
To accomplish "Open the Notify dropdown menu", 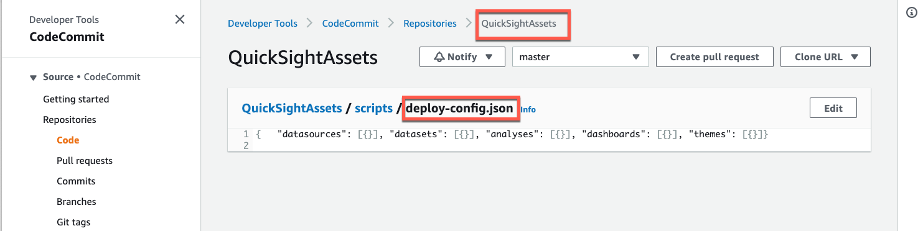I will coord(462,57).
